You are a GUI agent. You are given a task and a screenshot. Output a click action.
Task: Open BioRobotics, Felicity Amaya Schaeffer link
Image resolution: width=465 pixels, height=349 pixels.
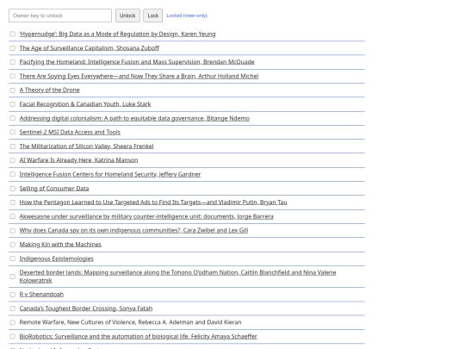click(138, 337)
